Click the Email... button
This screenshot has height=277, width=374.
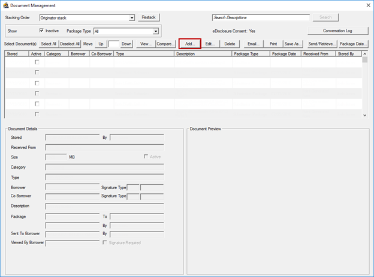pos(254,44)
